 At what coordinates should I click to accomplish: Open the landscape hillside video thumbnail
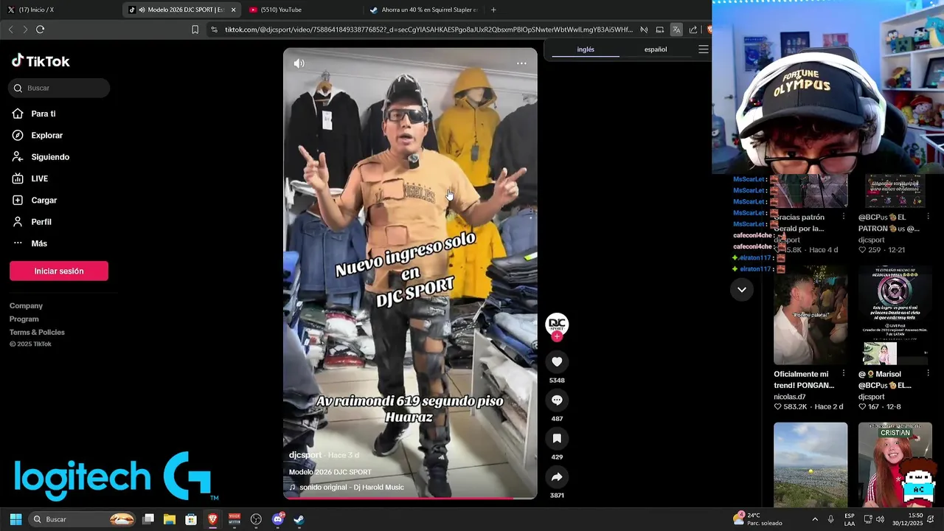click(x=811, y=465)
